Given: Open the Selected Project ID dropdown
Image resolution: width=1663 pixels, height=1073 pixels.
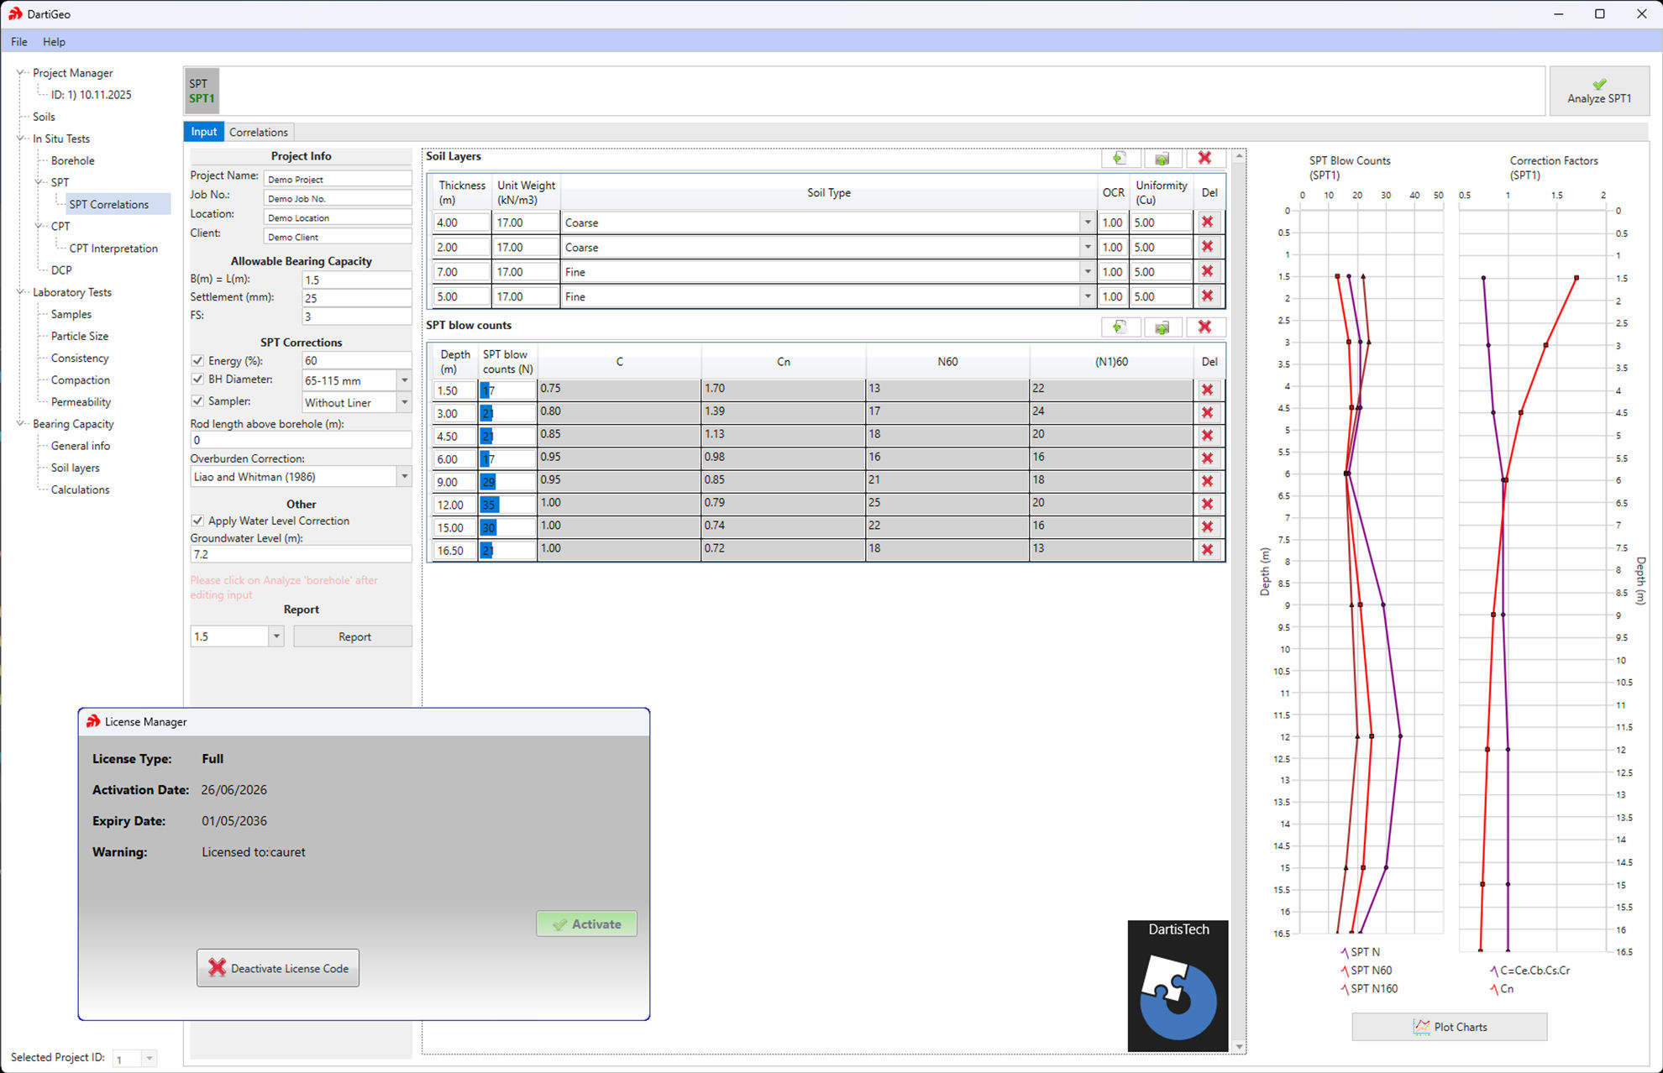Looking at the screenshot, I should coord(149,1059).
